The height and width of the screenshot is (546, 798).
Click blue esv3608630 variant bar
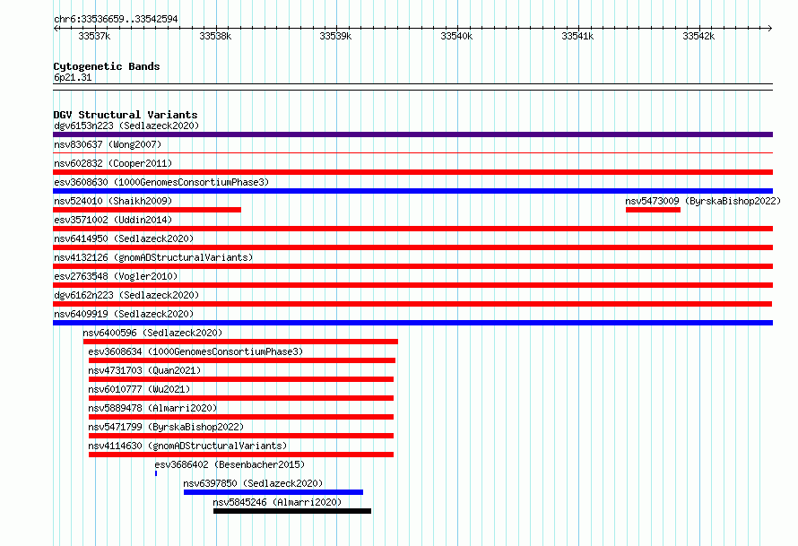[x=412, y=191]
